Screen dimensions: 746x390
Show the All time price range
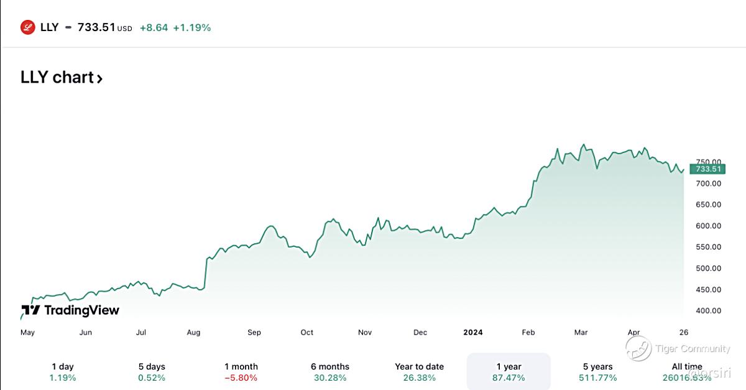pos(687,372)
